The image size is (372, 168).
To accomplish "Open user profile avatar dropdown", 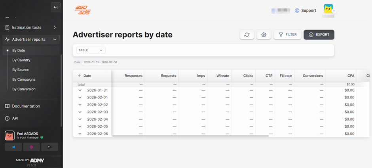I will coord(328,9).
